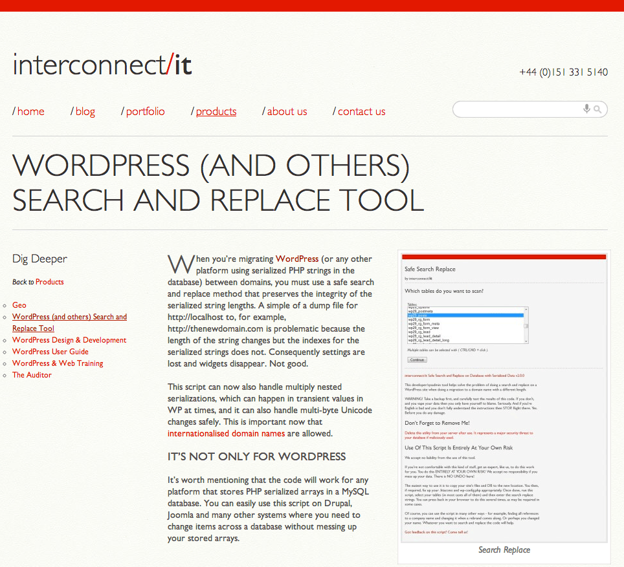The image size is (624, 567).
Task: Click the interconnect/it site logo
Action: (102, 65)
